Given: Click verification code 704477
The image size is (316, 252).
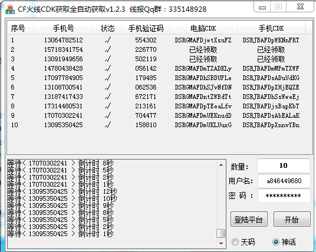Looking at the screenshot, I should pyautogui.click(x=146, y=115).
